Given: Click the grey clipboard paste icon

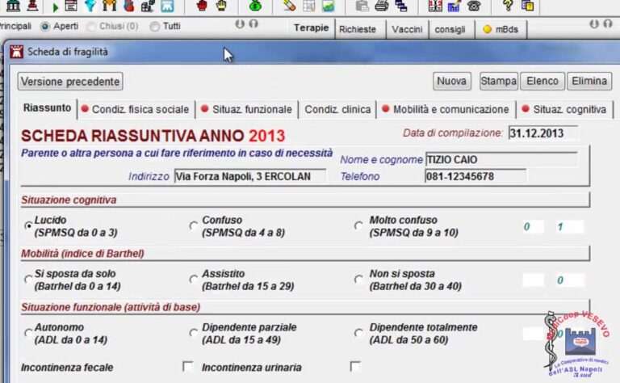Looking at the screenshot, I should [362, 6].
